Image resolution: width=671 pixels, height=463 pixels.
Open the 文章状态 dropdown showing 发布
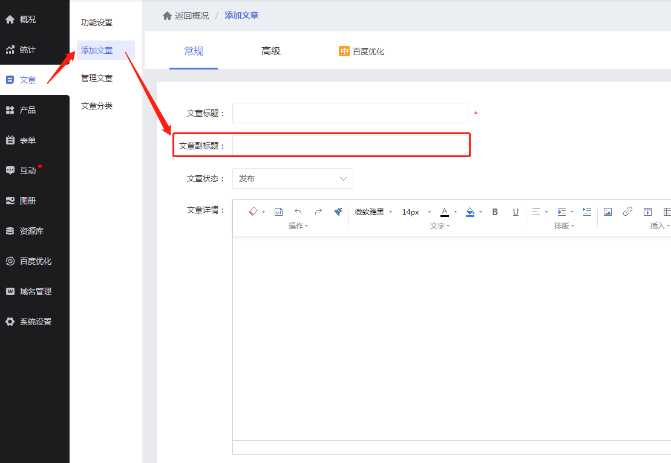(x=293, y=178)
